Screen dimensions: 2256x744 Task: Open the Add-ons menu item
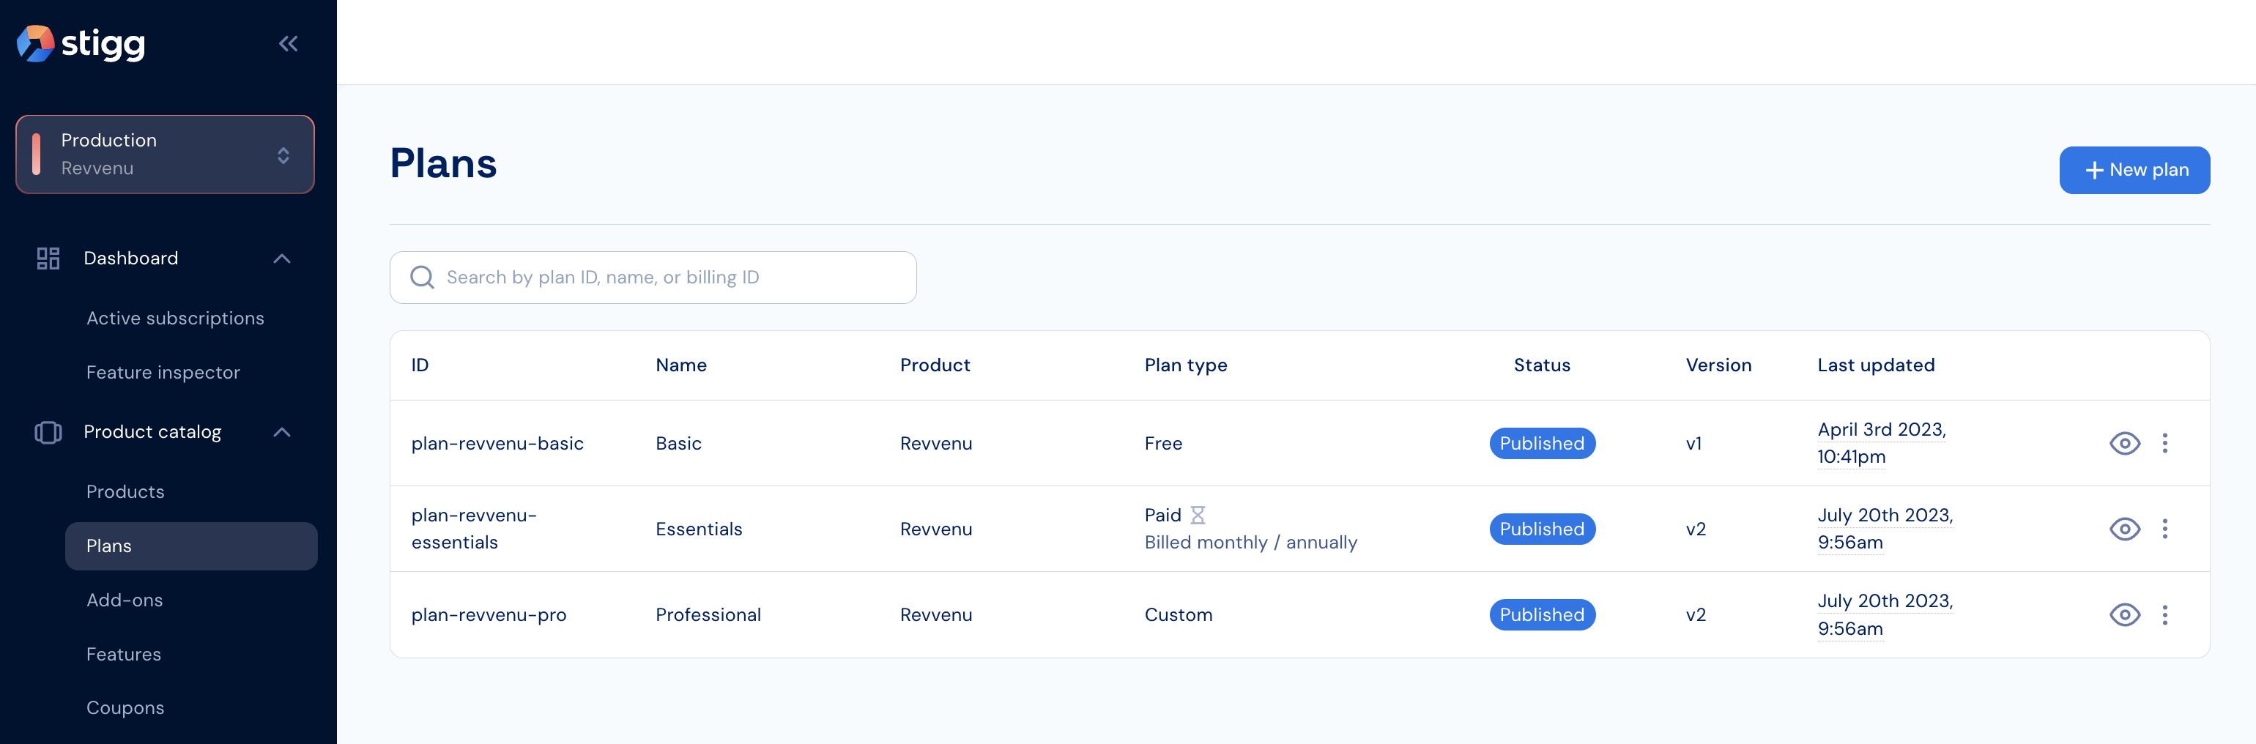(125, 600)
